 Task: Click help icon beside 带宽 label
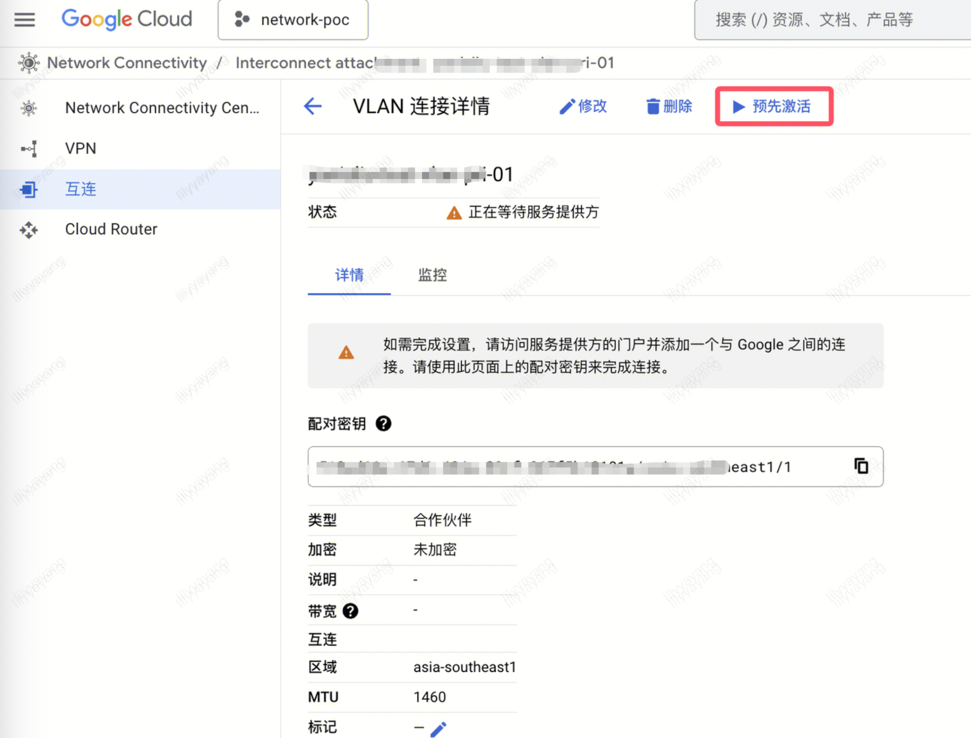(350, 611)
